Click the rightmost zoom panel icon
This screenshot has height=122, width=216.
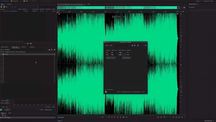tap(182, 117)
